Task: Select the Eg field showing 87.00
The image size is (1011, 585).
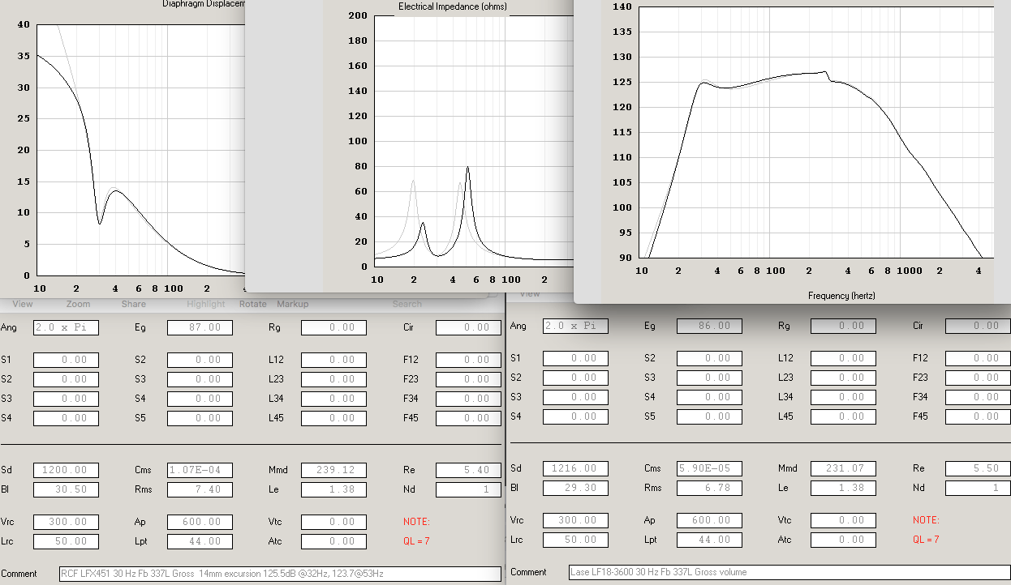Action: coord(200,328)
